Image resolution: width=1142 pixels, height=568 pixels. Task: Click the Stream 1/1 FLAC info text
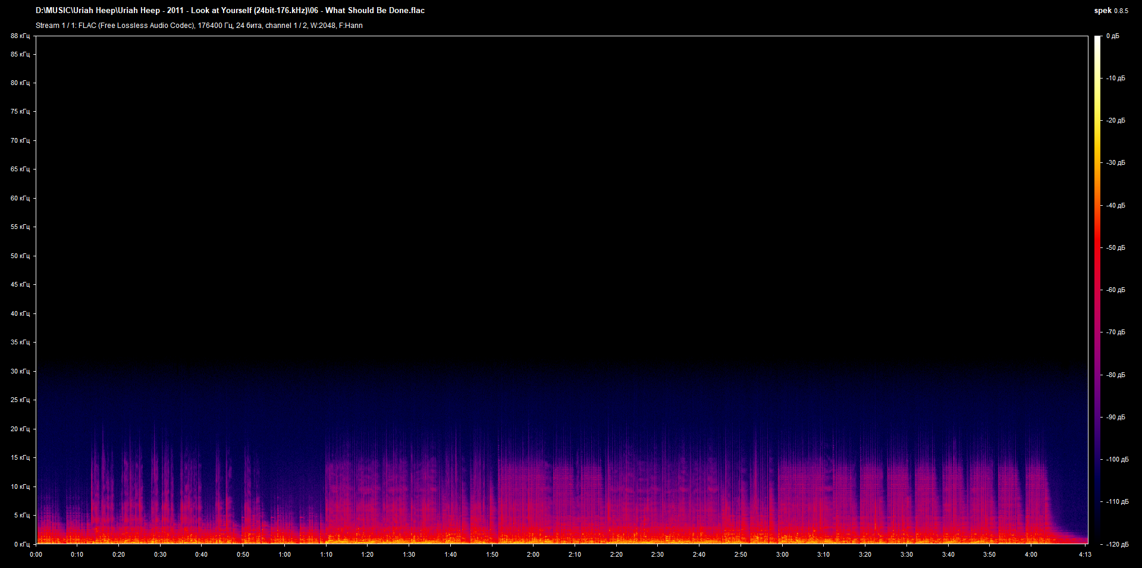coord(119,26)
